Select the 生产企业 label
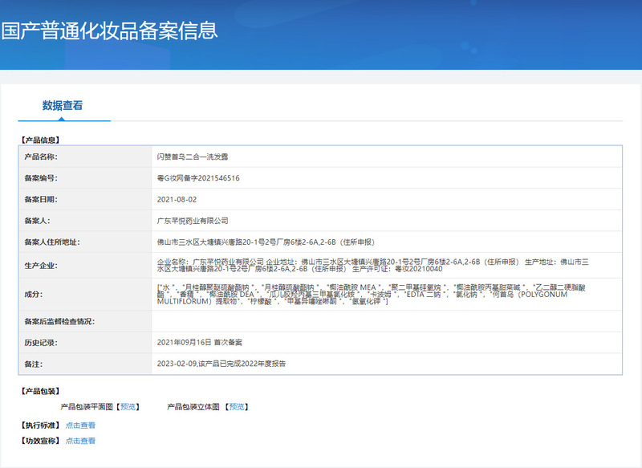This screenshot has height=468, width=642. [x=41, y=266]
